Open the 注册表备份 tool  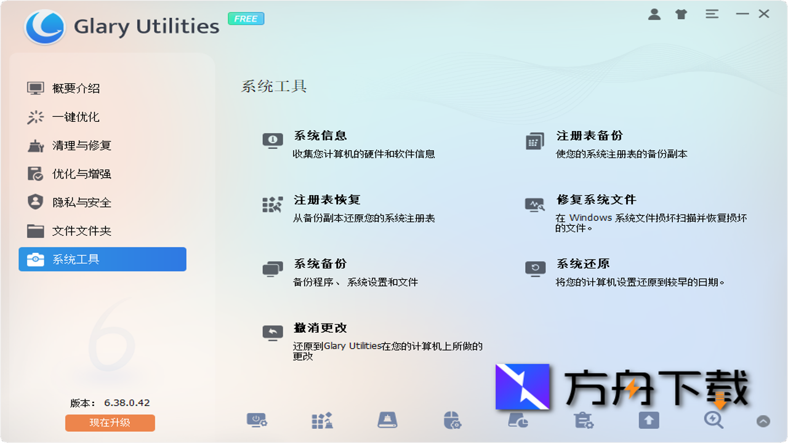point(606,144)
